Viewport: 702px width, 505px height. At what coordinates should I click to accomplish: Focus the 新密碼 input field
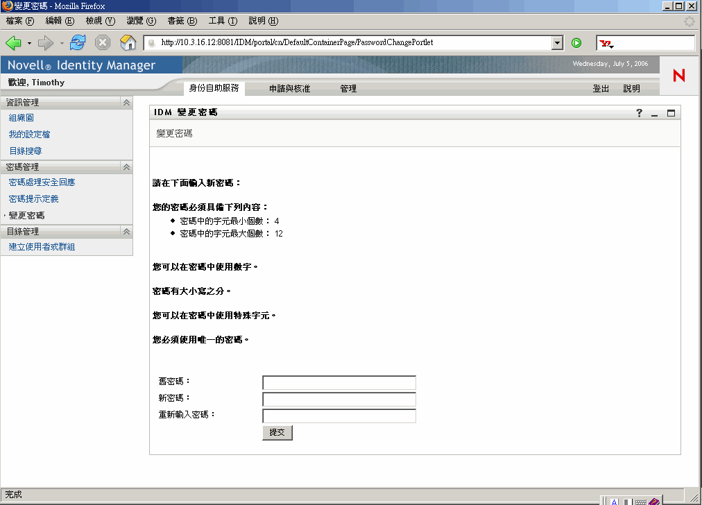point(339,400)
